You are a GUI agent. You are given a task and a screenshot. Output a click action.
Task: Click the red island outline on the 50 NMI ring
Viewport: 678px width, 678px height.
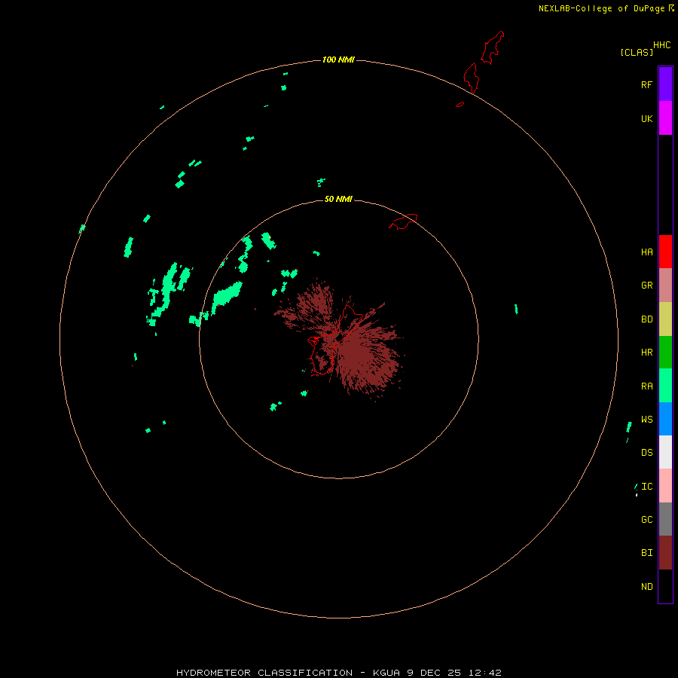coord(403,221)
